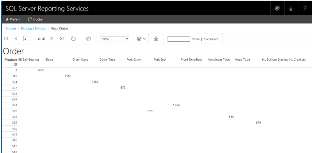Image resolution: width=315 pixels, height=153 pixels.
Task: Click the SQL Server Reporting Services title
Action: (x=47, y=9)
